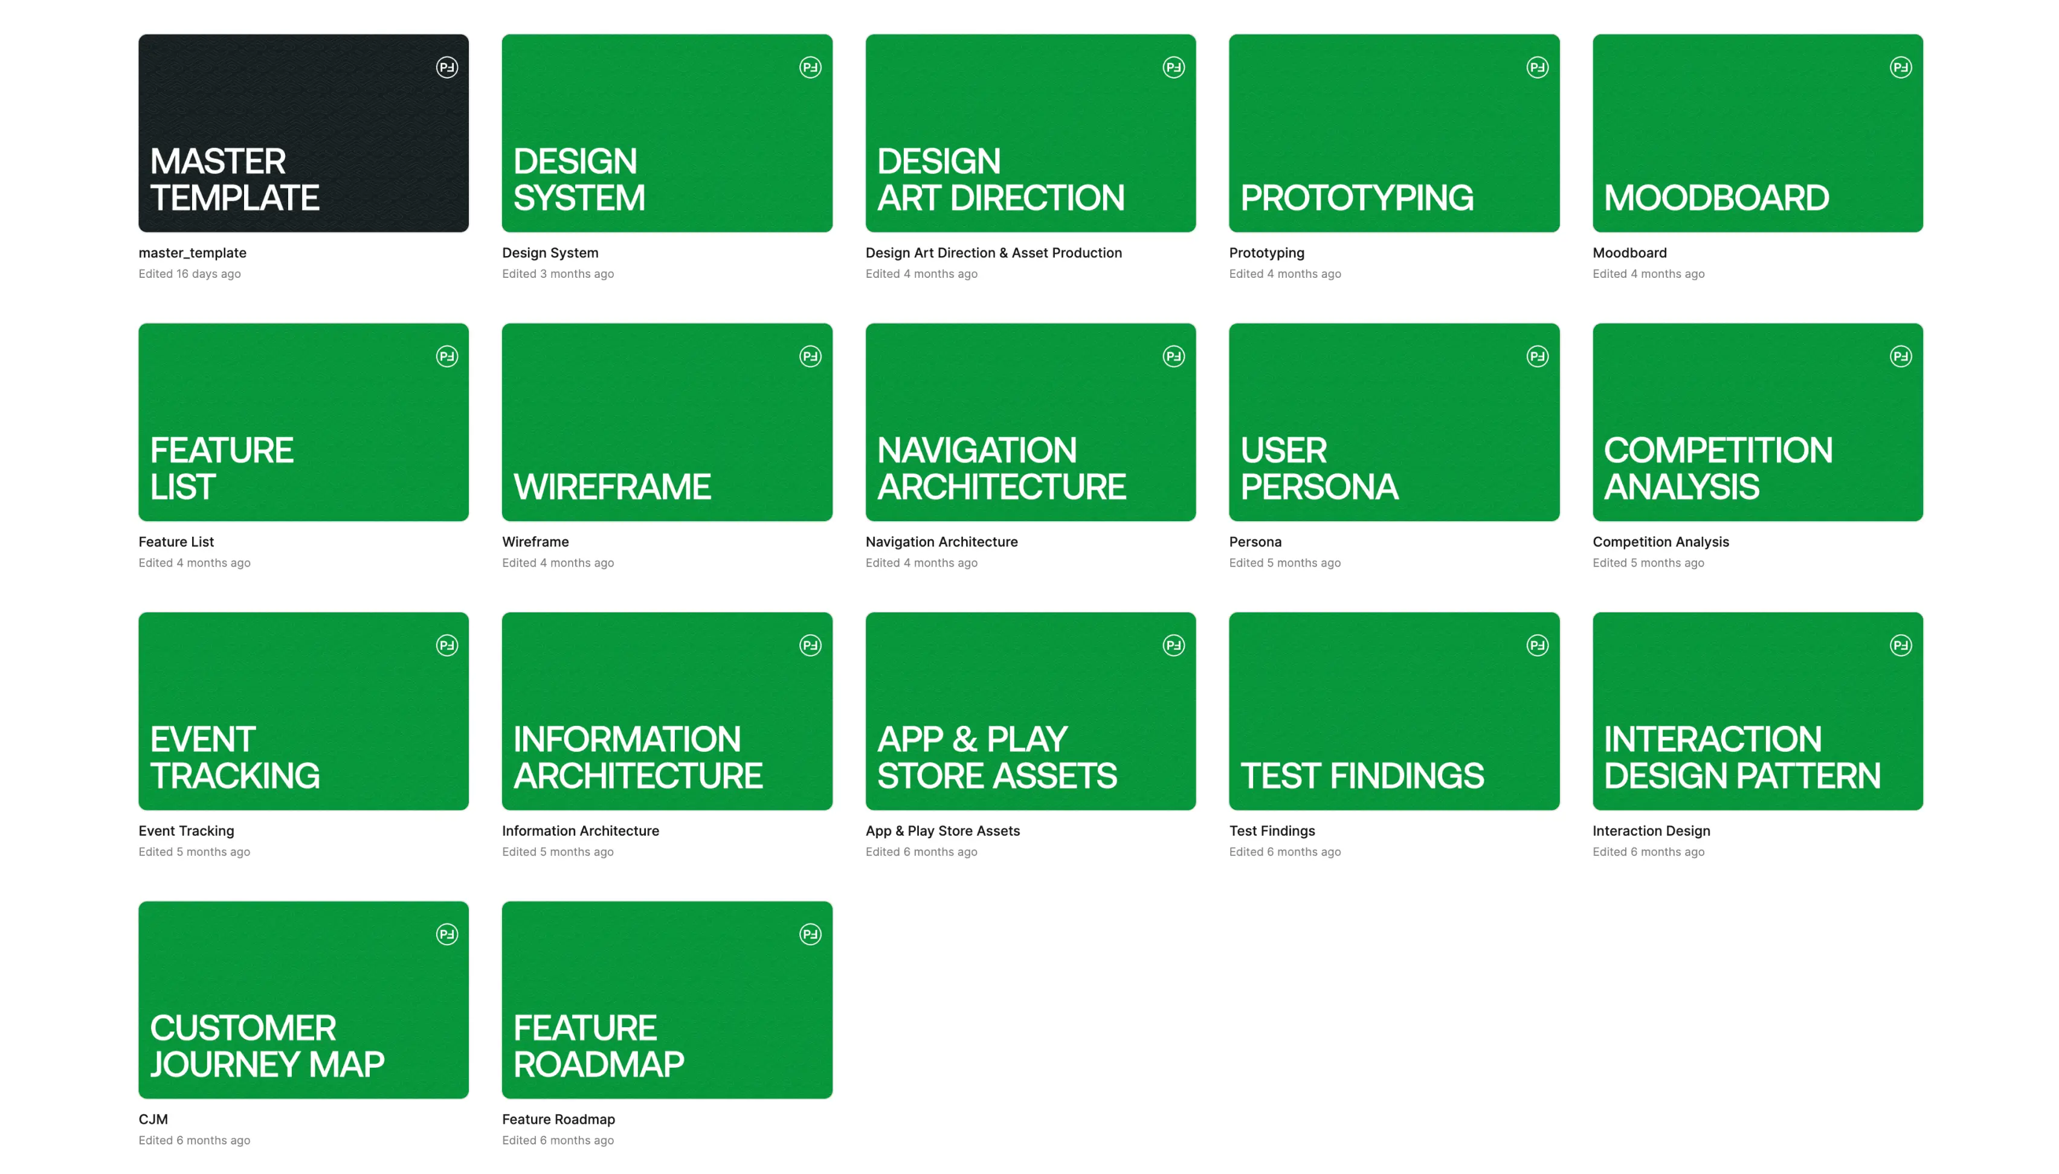
Task: Open the Design System file thumbnail
Action: [x=667, y=133]
